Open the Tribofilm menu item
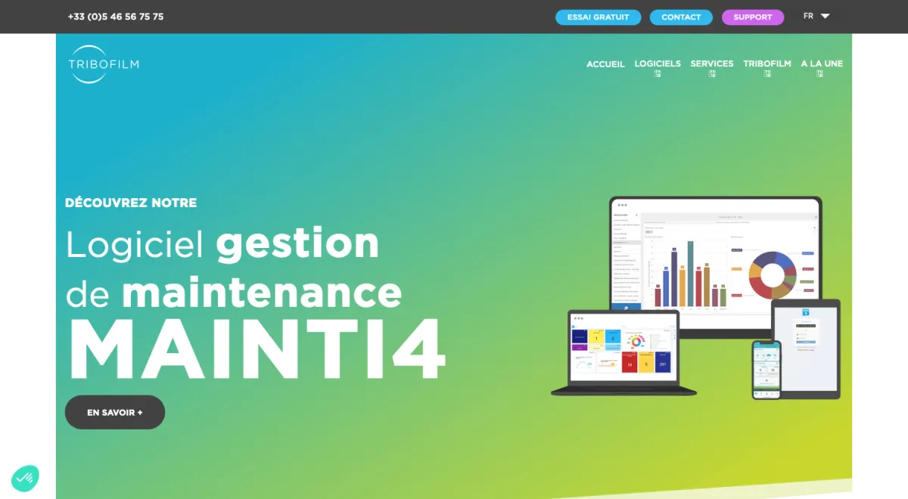This screenshot has height=499, width=908. tap(767, 64)
